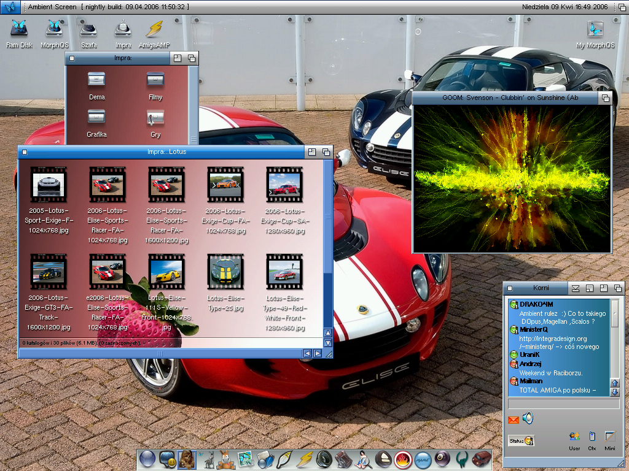Screen dimensions: 629x471
Task: Open the Szafa drive icon
Action: coord(88,34)
